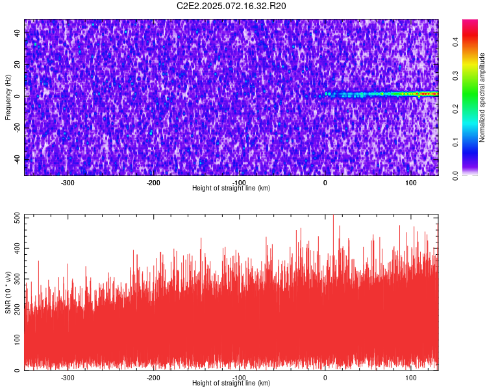Click the 'Normalized spectral amplitude' colorbar label
Viewport: 487px width, 390px height.
[482, 97]
